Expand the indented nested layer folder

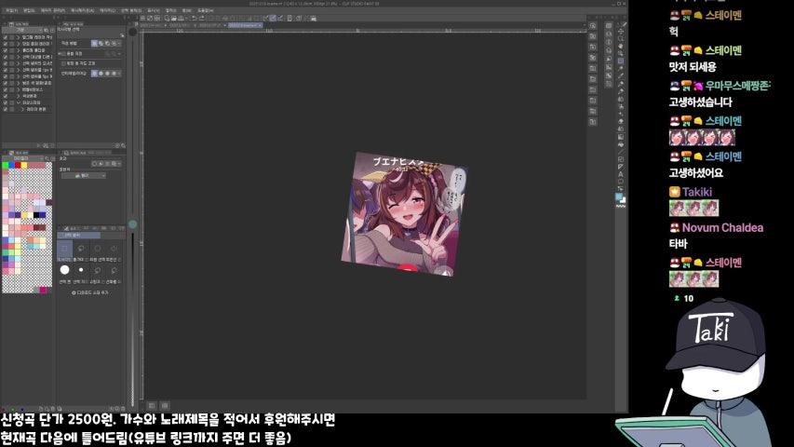pyautogui.click(x=22, y=109)
